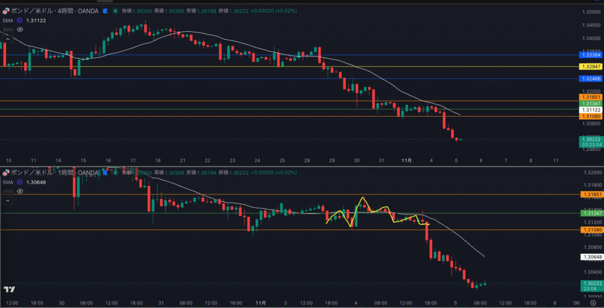Click the SMA indicator icon showing 1.31122
Image resolution: width=604 pixels, height=308 pixels.
(19, 20)
